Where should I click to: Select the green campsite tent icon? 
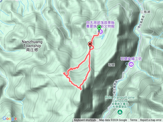point(120,112)
